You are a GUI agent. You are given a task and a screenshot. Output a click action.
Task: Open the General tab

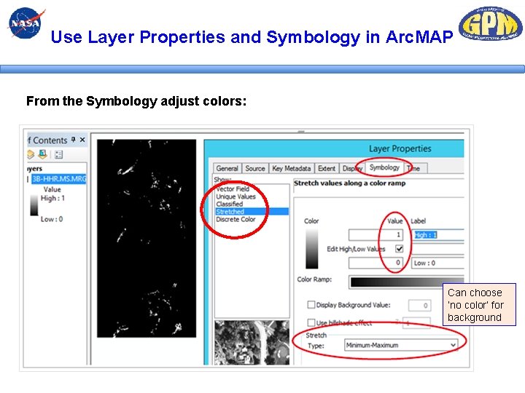(x=227, y=168)
